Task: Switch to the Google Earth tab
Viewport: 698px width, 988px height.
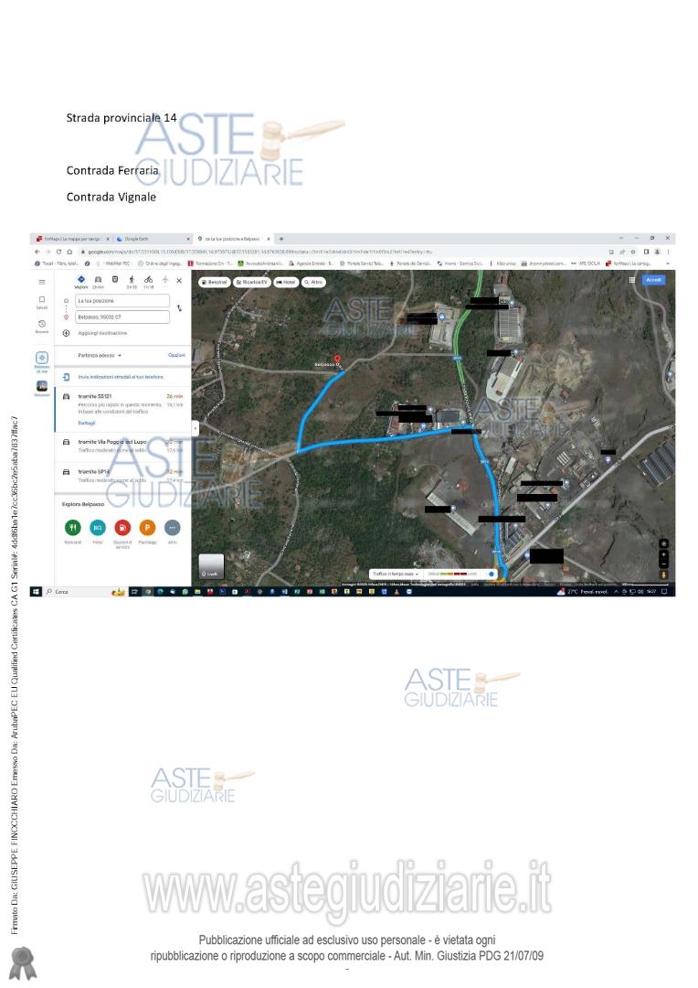Action: pyautogui.click(x=151, y=239)
